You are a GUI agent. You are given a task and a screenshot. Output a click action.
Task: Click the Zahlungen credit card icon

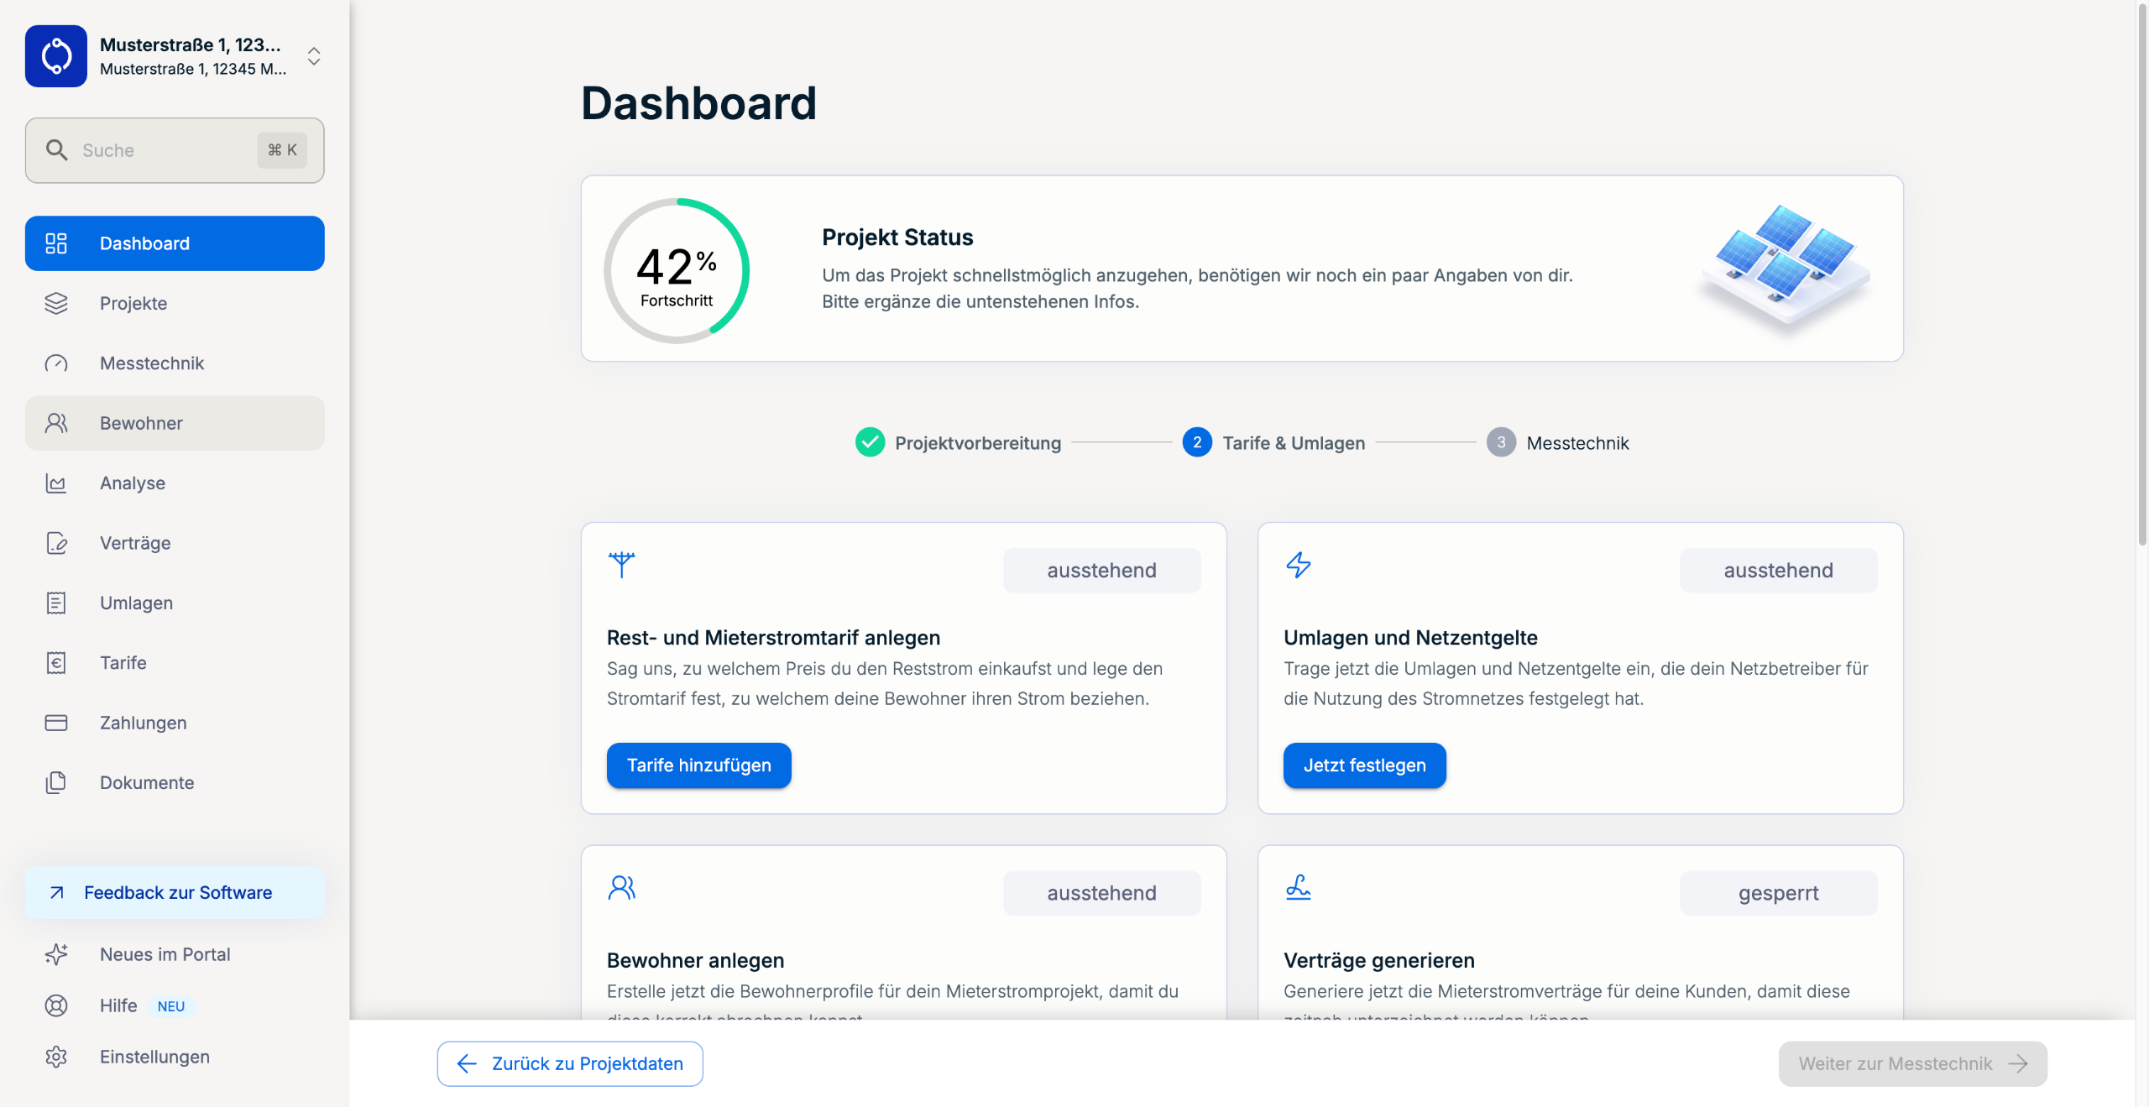[x=56, y=723]
